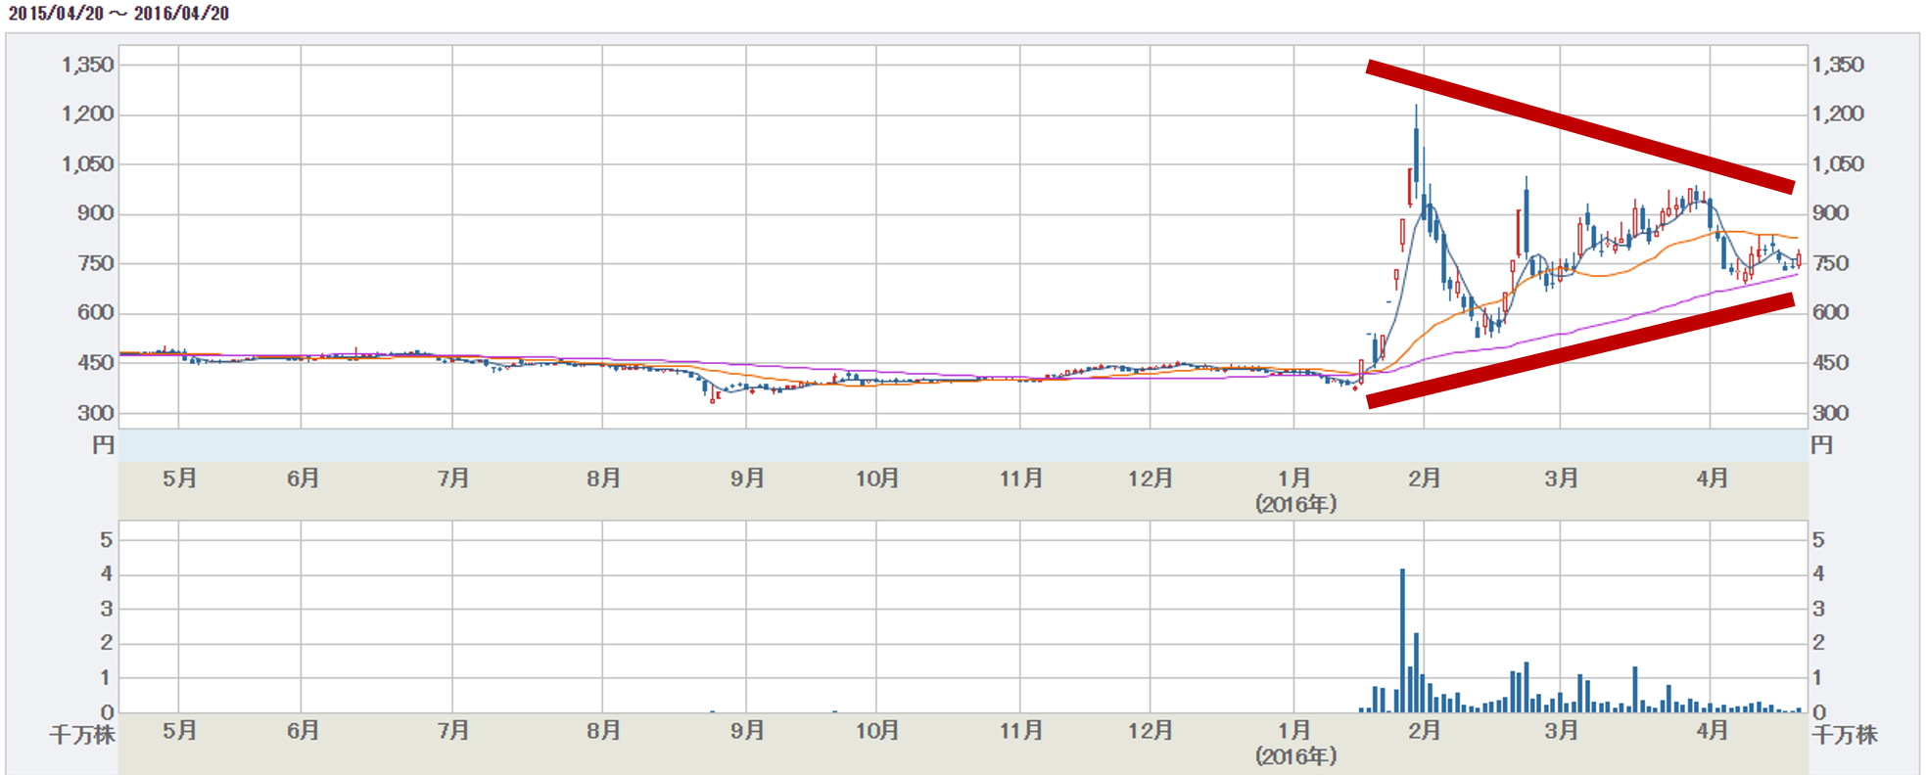The height and width of the screenshot is (775, 1926).
Task: Click the 3 label on right volume axis
Action: (1818, 609)
